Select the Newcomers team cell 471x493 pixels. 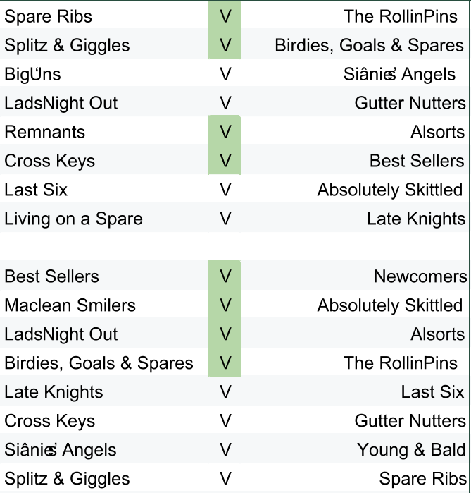(x=420, y=276)
